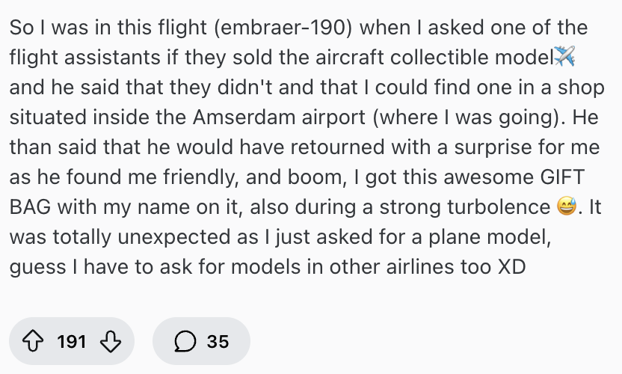Click the vote pill button
The image size is (622, 374).
point(72,342)
